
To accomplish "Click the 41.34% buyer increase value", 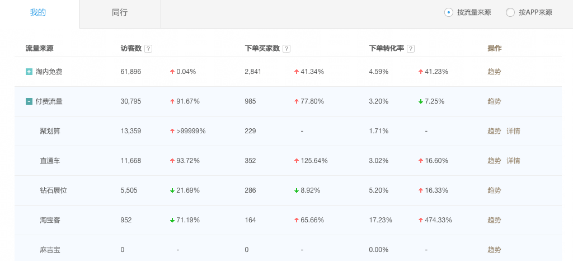I will [312, 72].
